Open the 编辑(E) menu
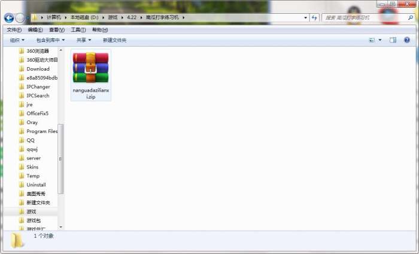Image resolution: width=419 pixels, height=254 pixels. coord(35,30)
